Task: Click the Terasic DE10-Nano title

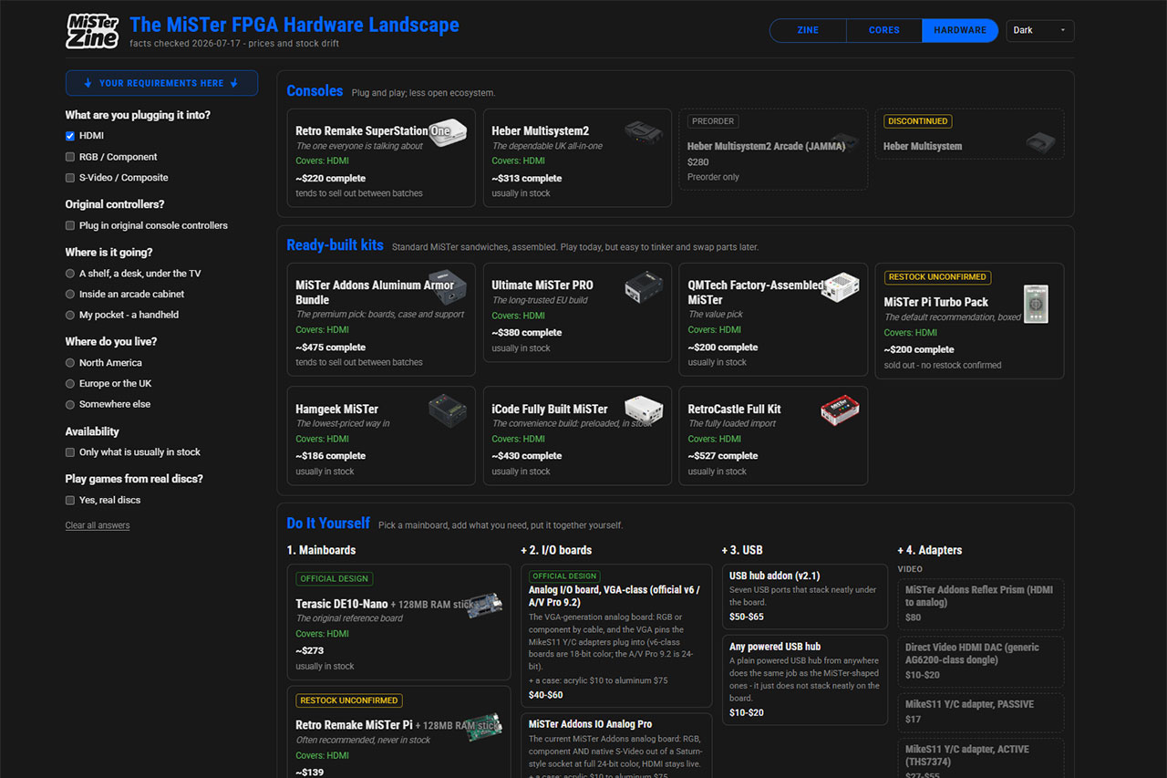Action: [x=341, y=604]
